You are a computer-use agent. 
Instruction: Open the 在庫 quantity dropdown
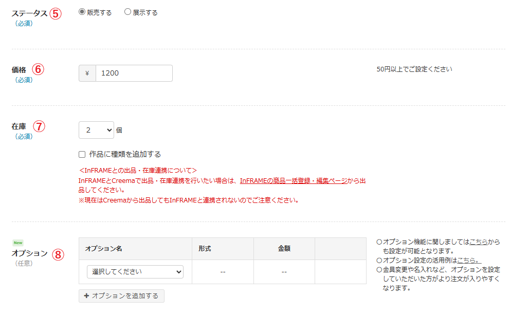tap(96, 130)
